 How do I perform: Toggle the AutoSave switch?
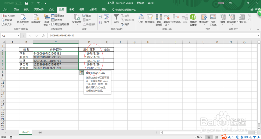(x=19, y=3)
